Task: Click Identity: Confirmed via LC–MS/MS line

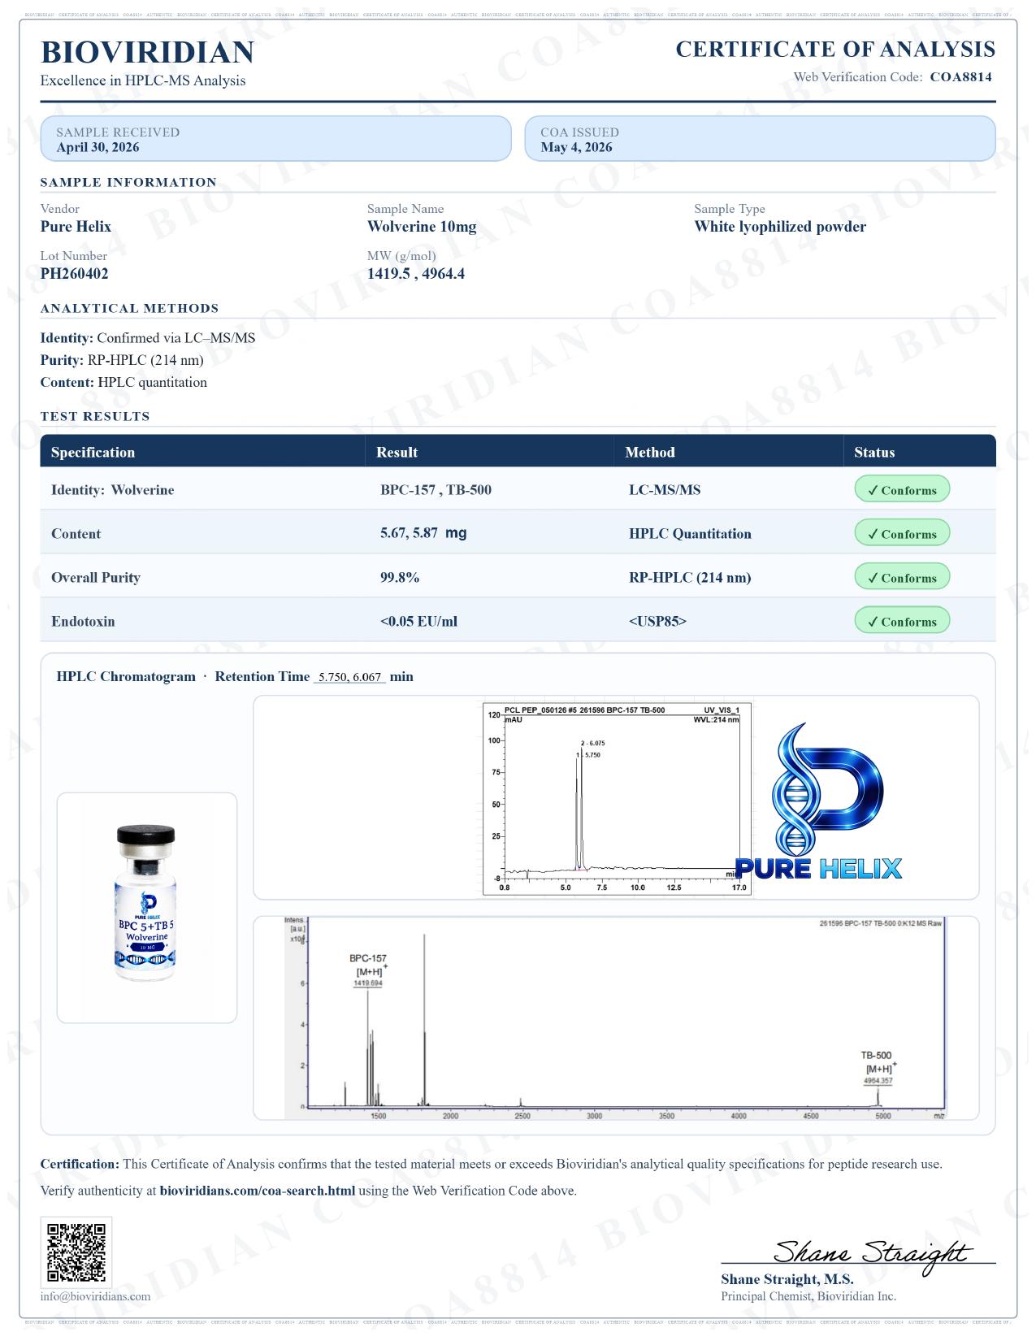Action: (x=148, y=338)
